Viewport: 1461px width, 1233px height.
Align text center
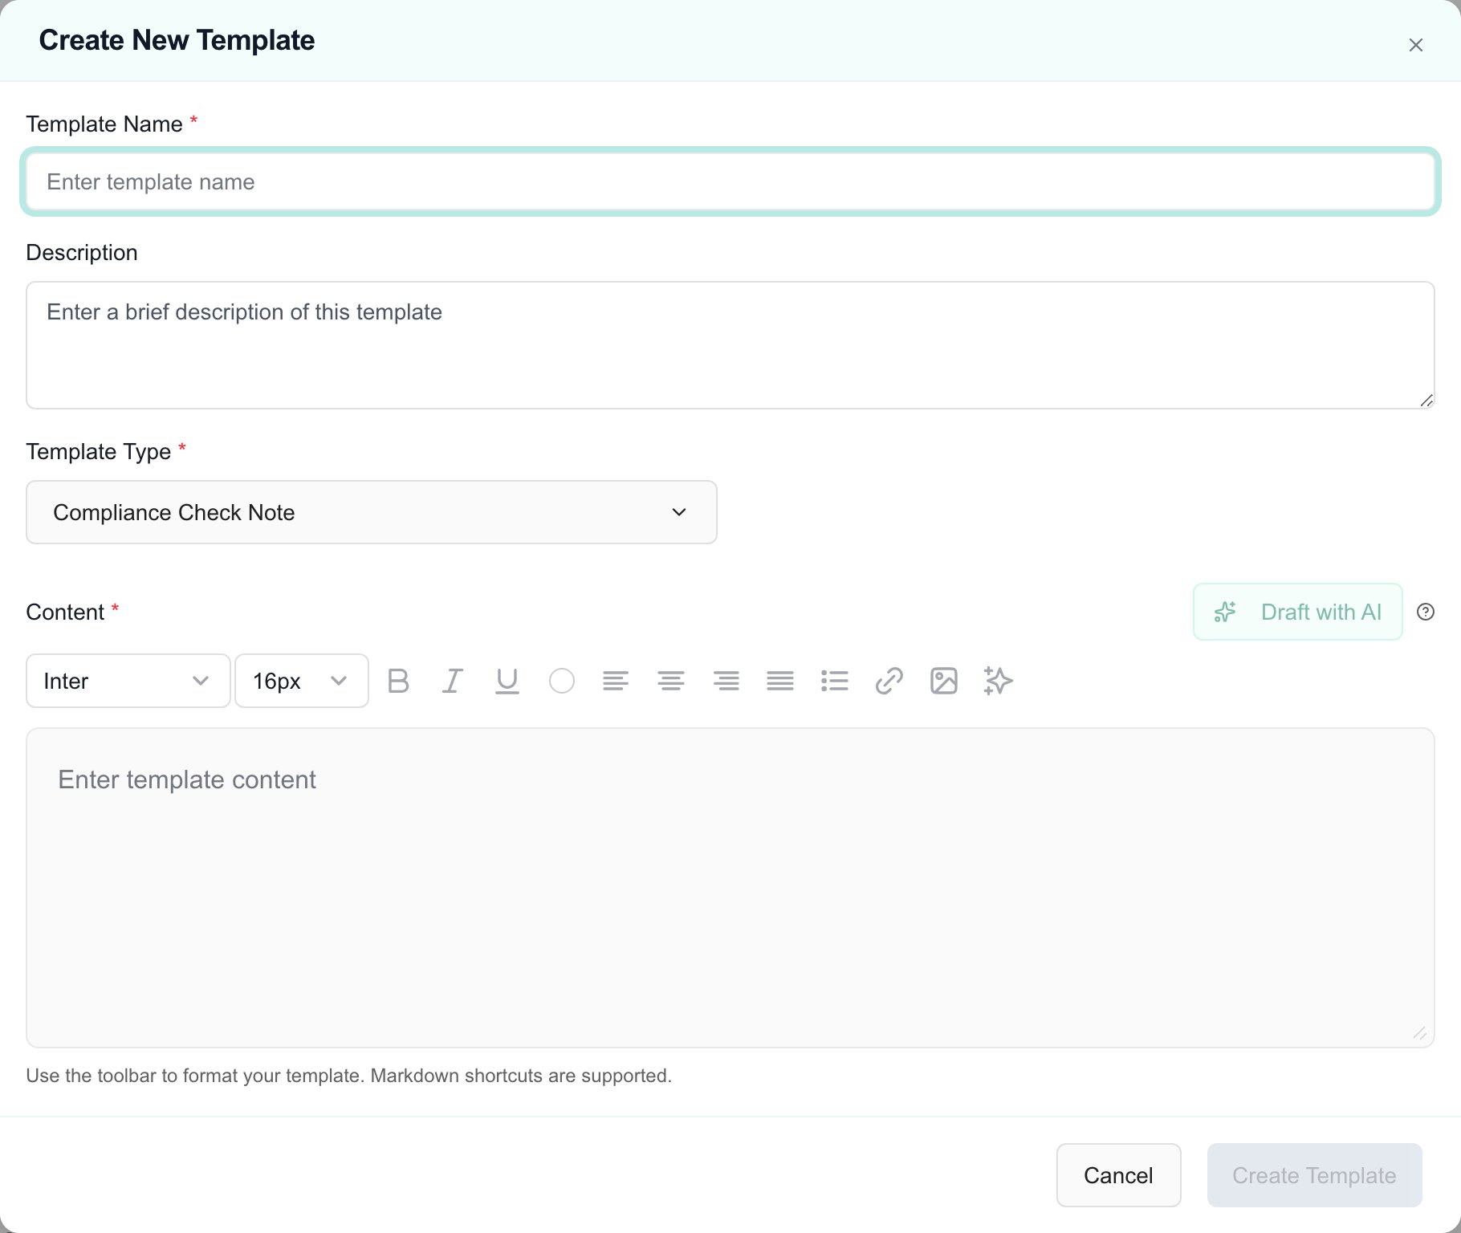pyautogui.click(x=671, y=681)
